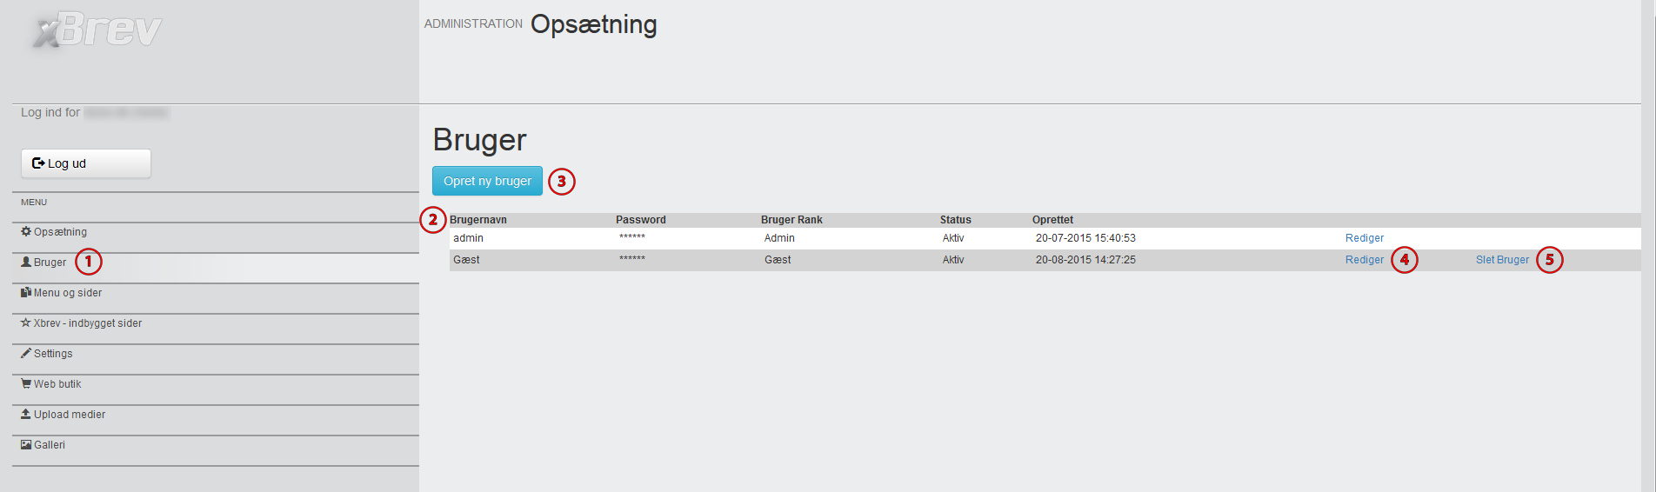Viewport: 1656px width, 492px height.
Task: Click the shopping cart icon beside Web butik
Action: click(26, 383)
